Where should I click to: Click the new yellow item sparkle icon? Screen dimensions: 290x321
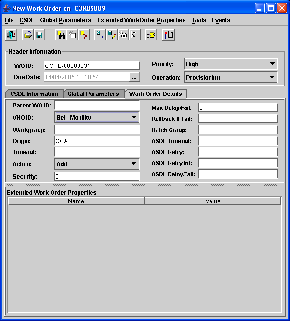(x=72, y=35)
